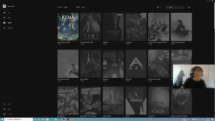Switch library to grid view
215x121 pixels.
158,7
